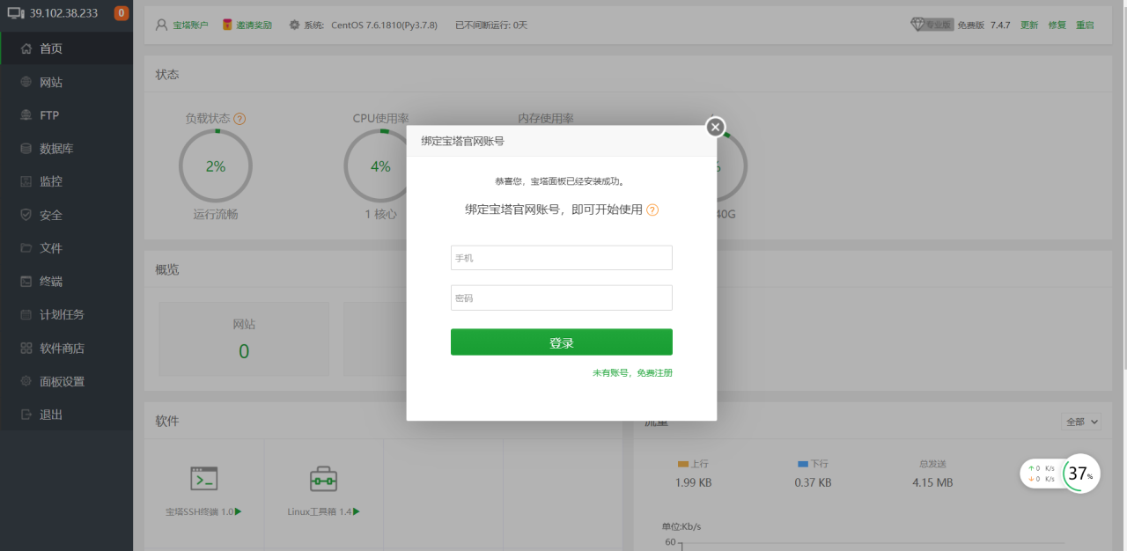
Task: Click the CentOS 7.6.1810(Py3.7.8) system text
Action: pyautogui.click(x=385, y=26)
